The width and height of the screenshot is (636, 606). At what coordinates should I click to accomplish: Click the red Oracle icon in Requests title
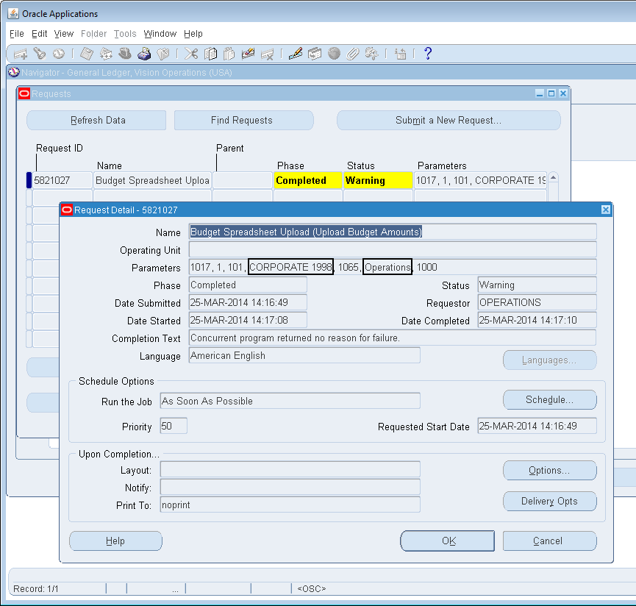point(24,93)
